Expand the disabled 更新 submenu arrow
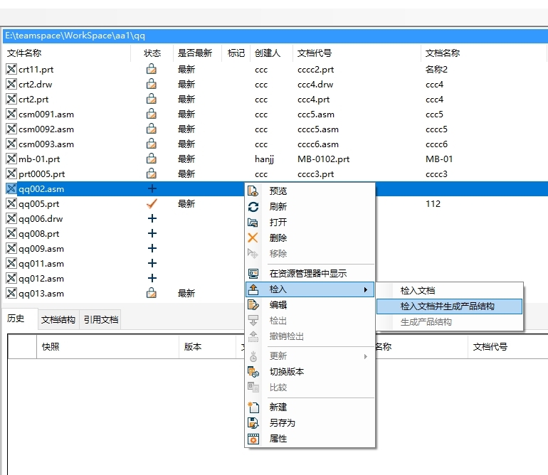The width and height of the screenshot is (548, 475). [366, 356]
